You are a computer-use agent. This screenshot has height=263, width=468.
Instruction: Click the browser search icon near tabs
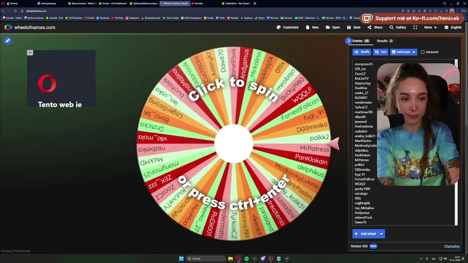[x=445, y=3]
